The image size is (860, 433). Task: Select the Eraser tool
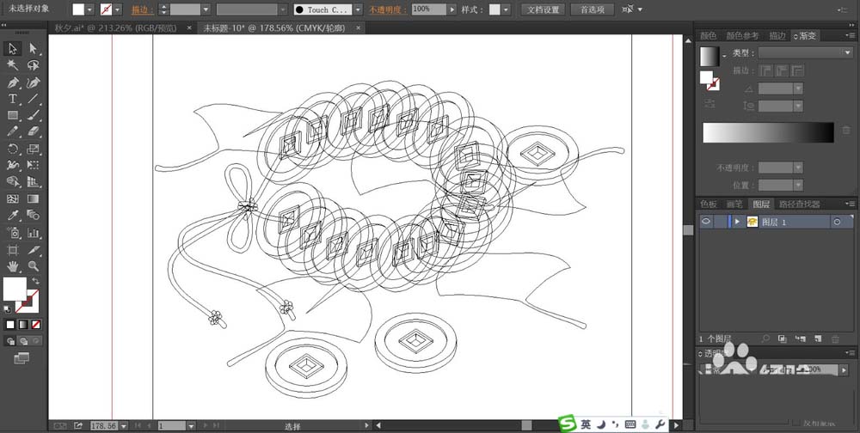coord(34,131)
